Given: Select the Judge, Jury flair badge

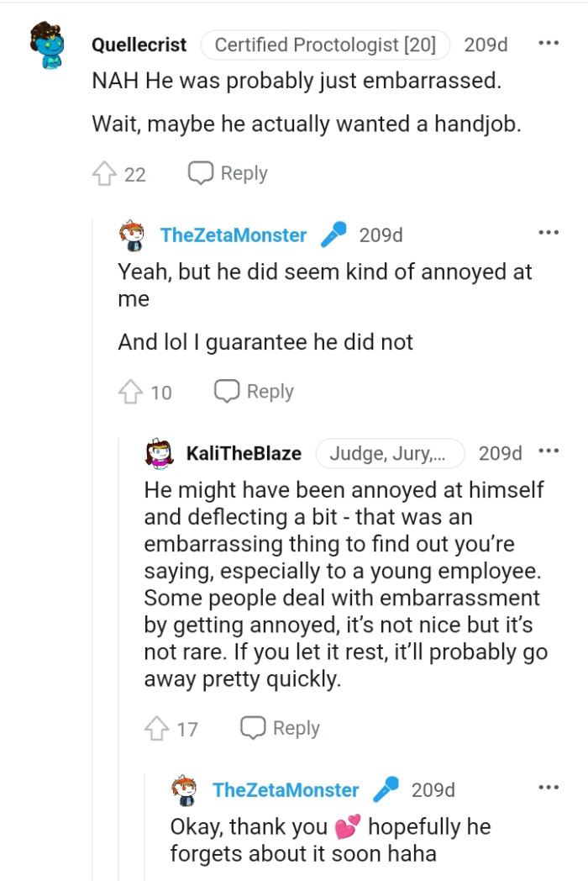Looking at the screenshot, I should pos(390,453).
